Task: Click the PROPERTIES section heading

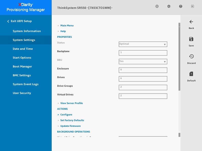Action: [x=64, y=37]
